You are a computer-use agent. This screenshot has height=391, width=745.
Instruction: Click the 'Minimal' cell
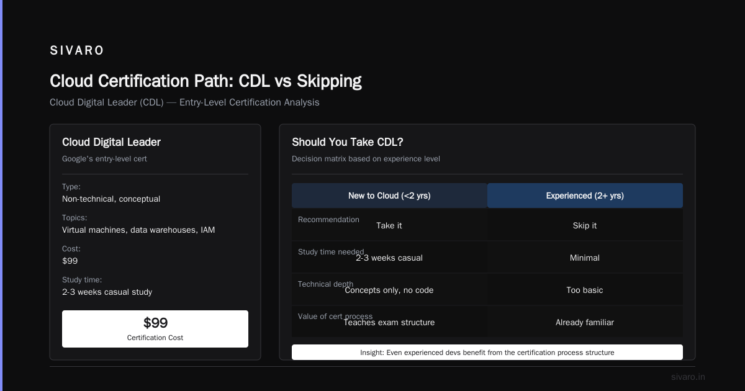[x=585, y=258]
